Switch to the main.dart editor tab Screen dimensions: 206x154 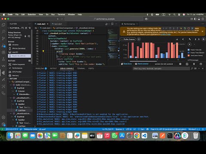point(41,24)
